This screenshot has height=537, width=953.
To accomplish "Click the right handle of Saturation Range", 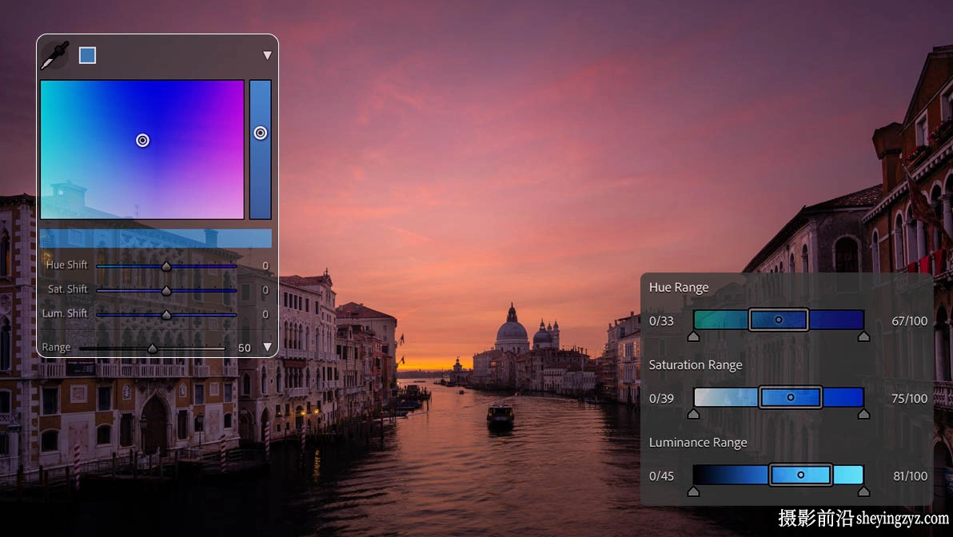I will click(863, 414).
